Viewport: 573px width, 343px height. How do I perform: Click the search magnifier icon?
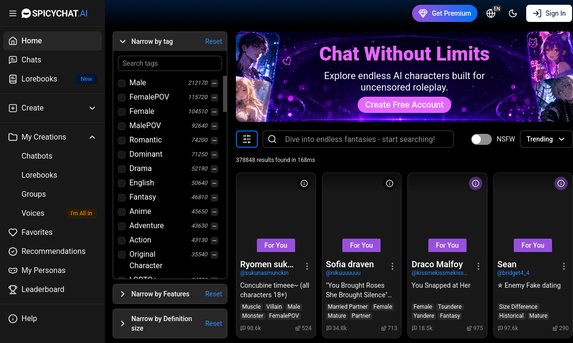click(x=272, y=139)
